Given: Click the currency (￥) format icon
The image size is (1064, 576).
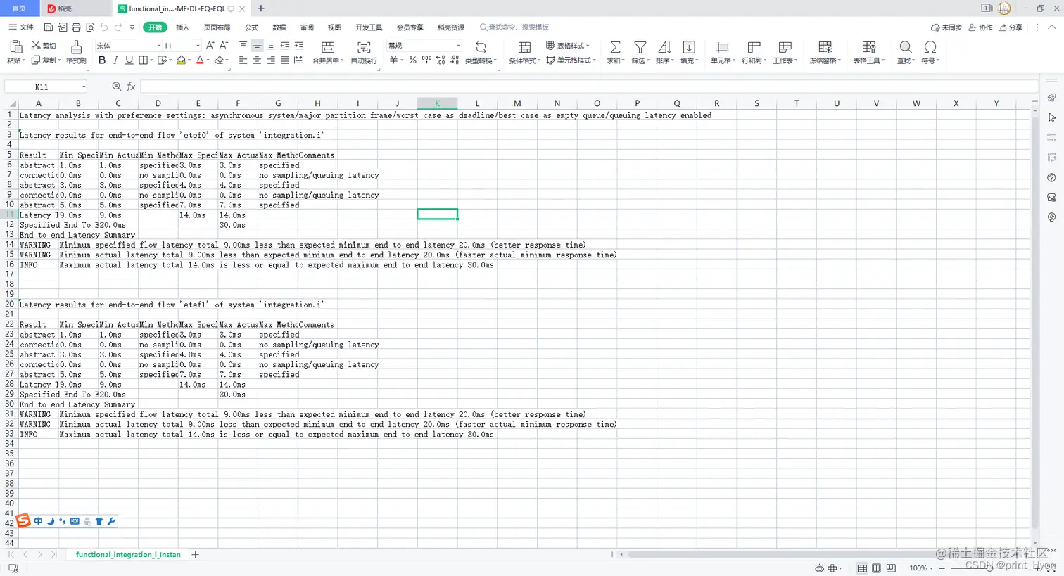Looking at the screenshot, I should click(x=393, y=60).
